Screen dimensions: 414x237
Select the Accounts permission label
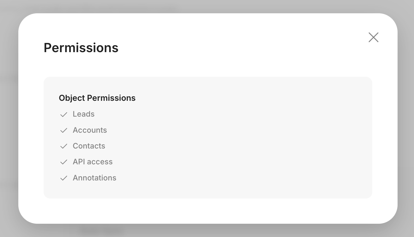tap(90, 130)
